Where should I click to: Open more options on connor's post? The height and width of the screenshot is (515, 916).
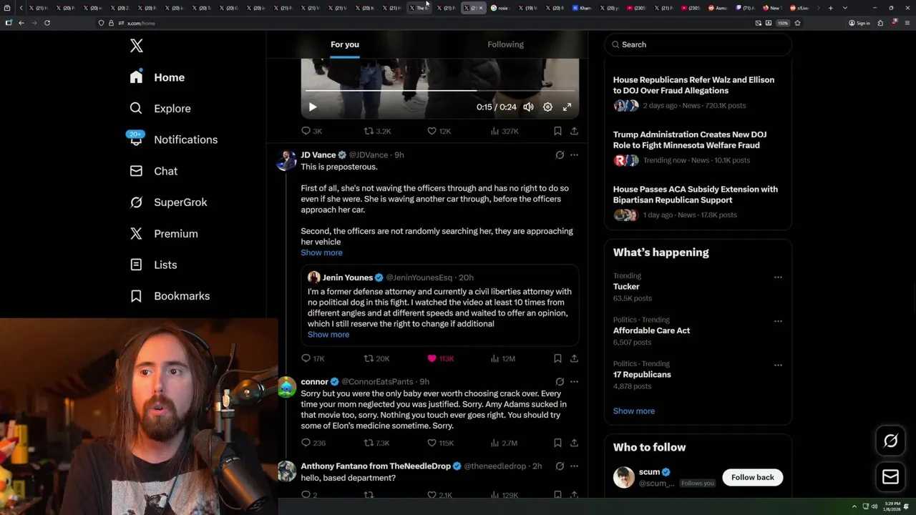tap(574, 382)
